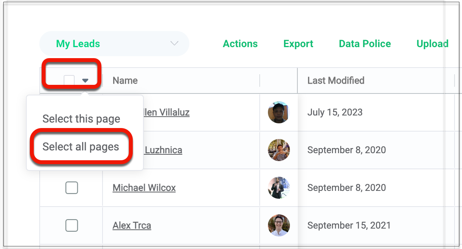Image resolution: width=462 pixels, height=249 pixels.
Task: Choose Select all pages option
Action: tap(81, 147)
